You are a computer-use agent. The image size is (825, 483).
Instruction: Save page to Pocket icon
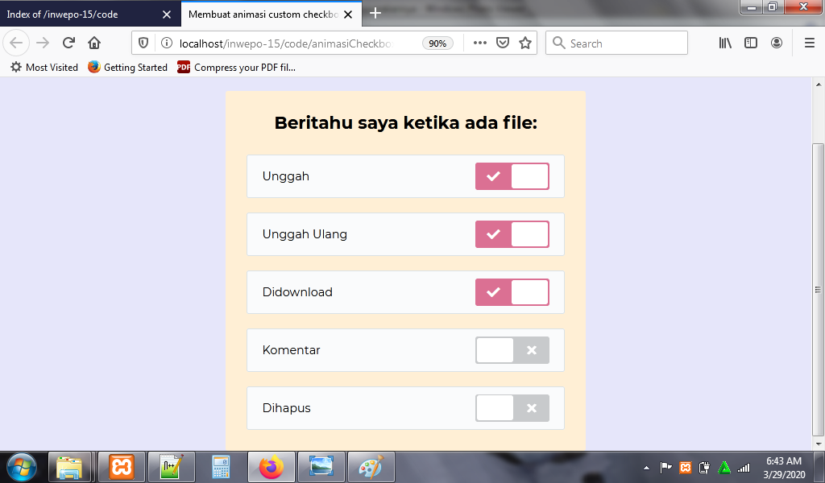tap(503, 43)
